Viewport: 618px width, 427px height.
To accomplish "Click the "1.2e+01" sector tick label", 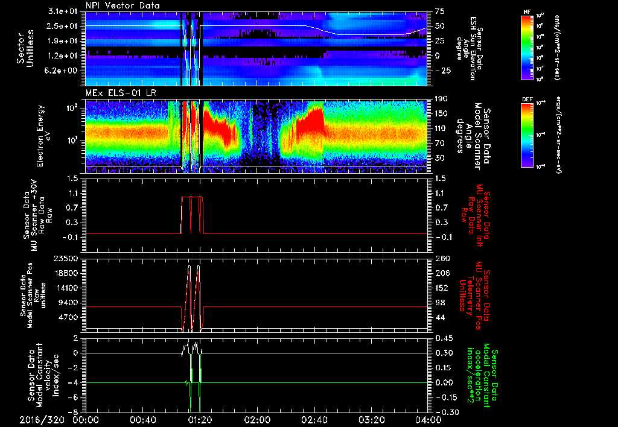I will click(x=62, y=55).
